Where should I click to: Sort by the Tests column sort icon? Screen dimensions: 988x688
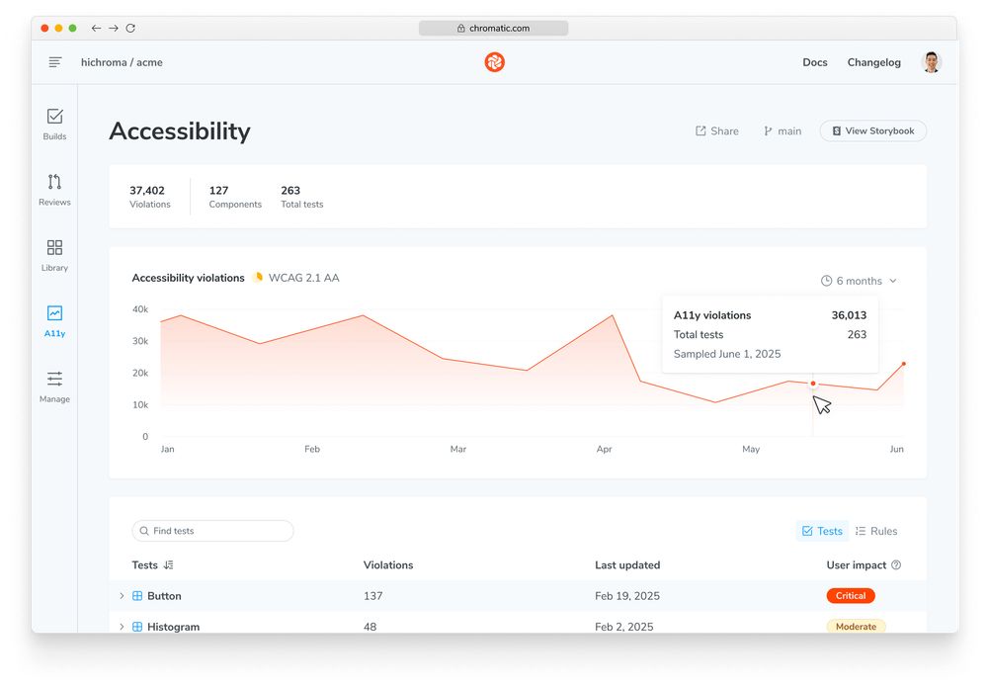[x=168, y=565]
